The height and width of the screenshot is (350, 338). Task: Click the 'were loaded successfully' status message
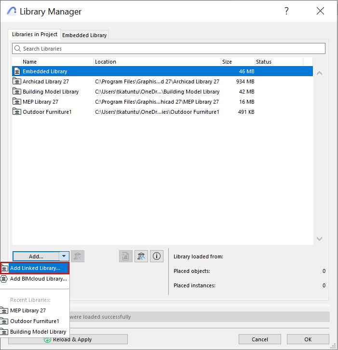click(x=100, y=317)
